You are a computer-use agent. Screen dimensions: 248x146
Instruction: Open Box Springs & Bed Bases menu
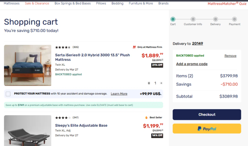pyautogui.click(x=73, y=3)
